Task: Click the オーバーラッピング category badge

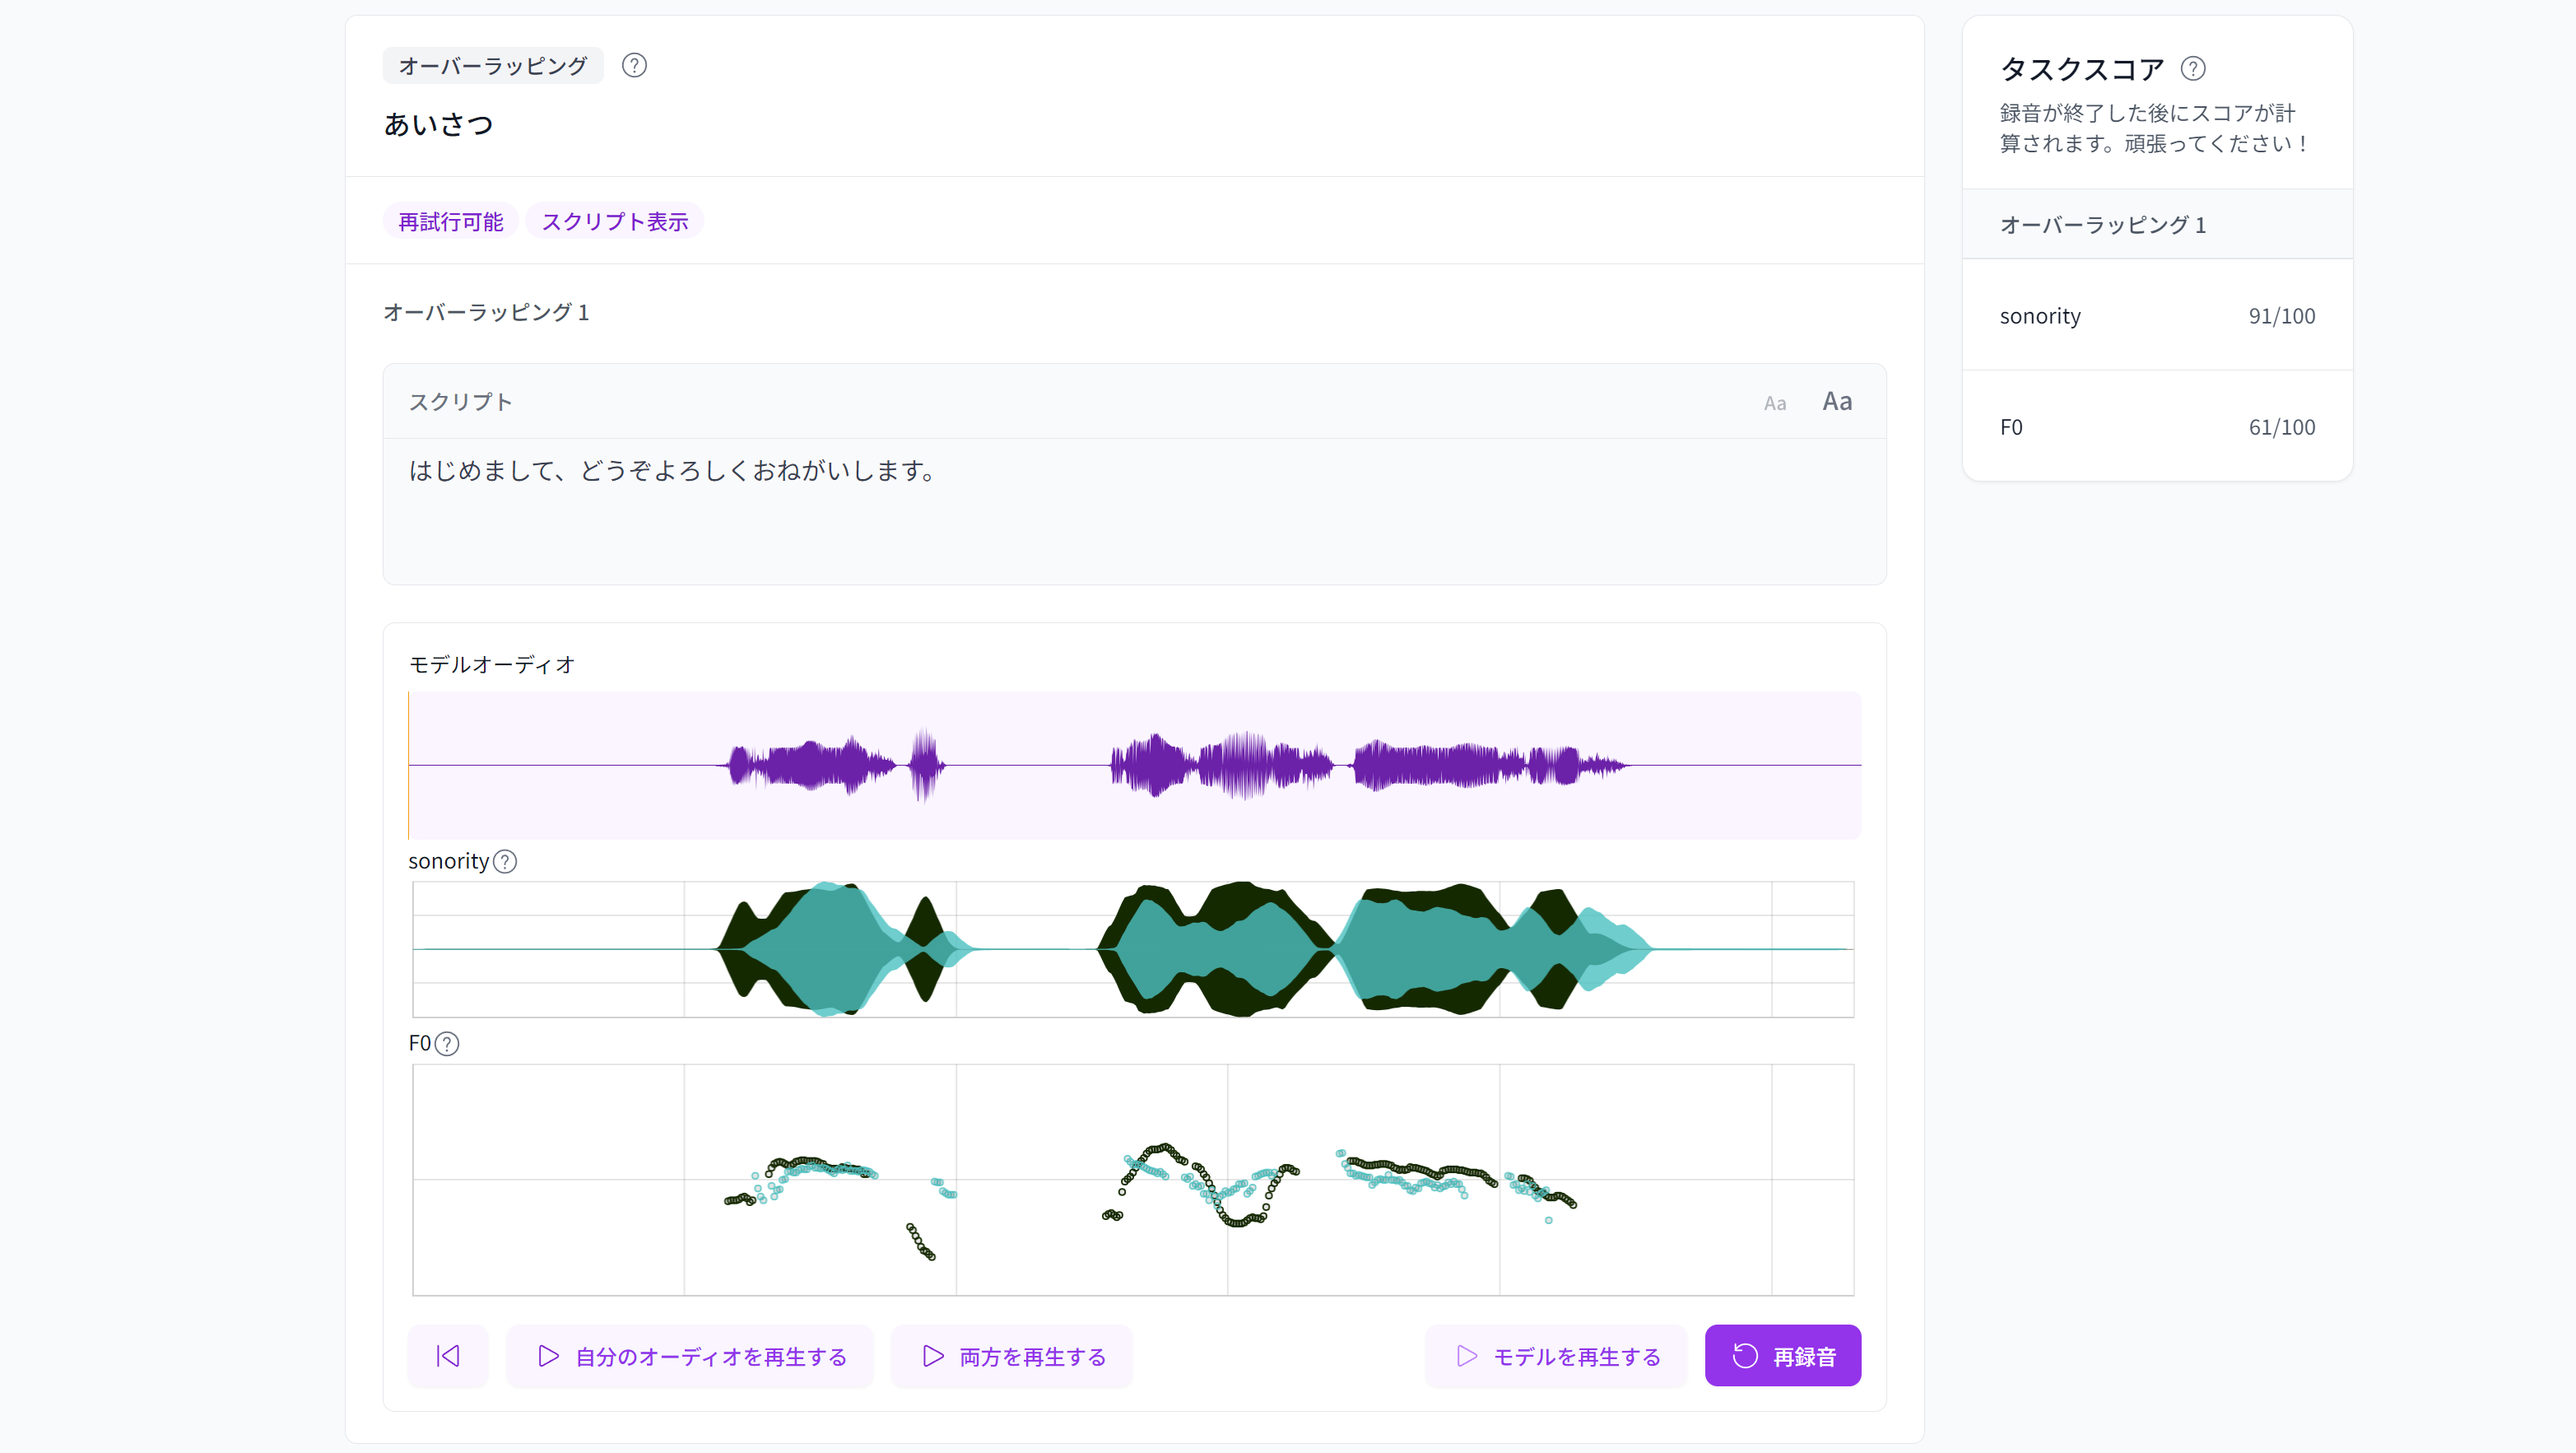Action: point(492,66)
